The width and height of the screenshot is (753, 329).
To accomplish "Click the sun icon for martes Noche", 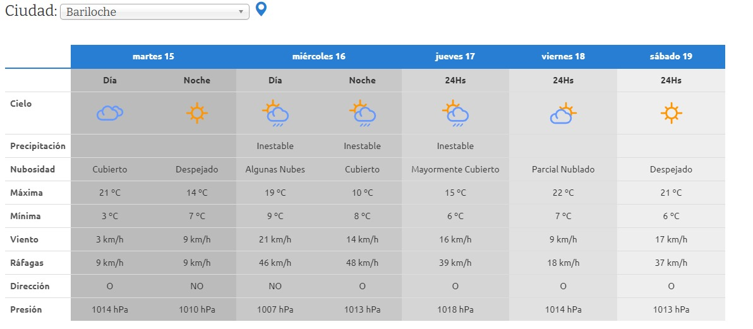I will [x=196, y=113].
